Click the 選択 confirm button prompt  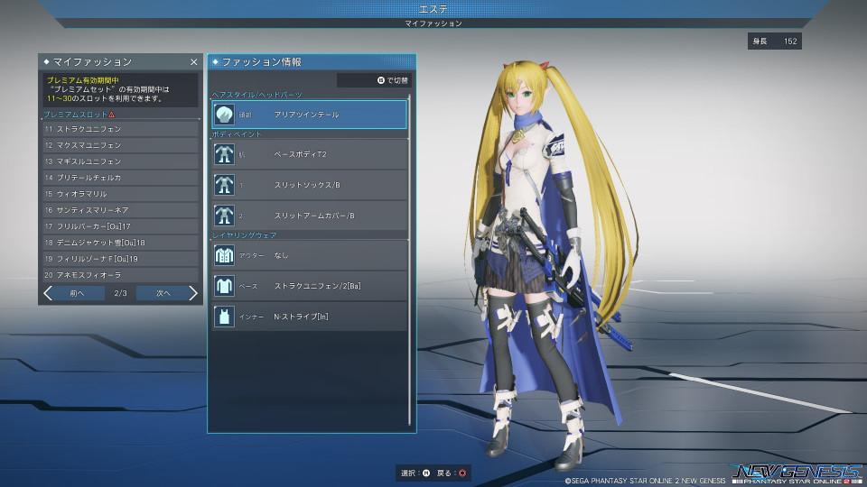(415, 473)
